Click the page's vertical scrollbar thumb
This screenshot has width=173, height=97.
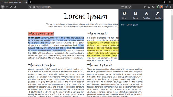click(x=172, y=27)
